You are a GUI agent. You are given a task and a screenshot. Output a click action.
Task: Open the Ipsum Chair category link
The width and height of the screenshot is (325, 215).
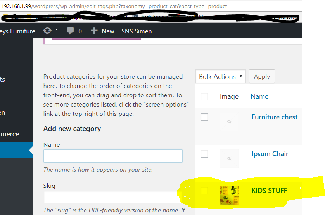point(270,154)
